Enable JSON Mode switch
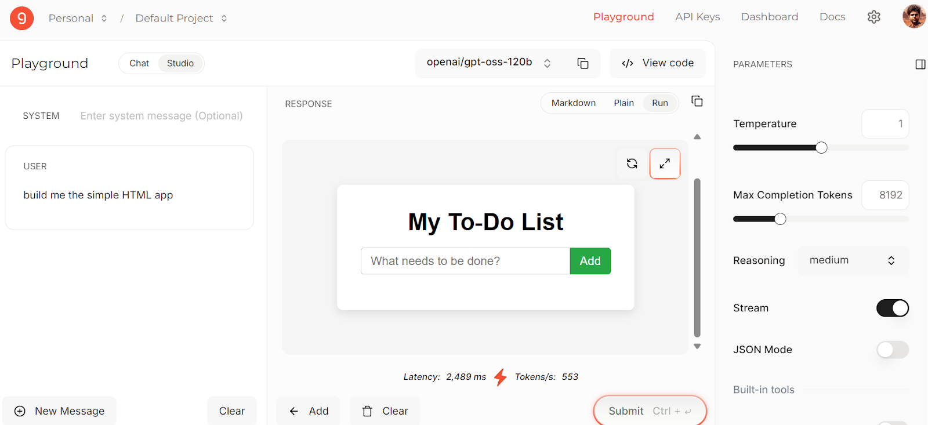Image resolution: width=928 pixels, height=425 pixels. 892,350
